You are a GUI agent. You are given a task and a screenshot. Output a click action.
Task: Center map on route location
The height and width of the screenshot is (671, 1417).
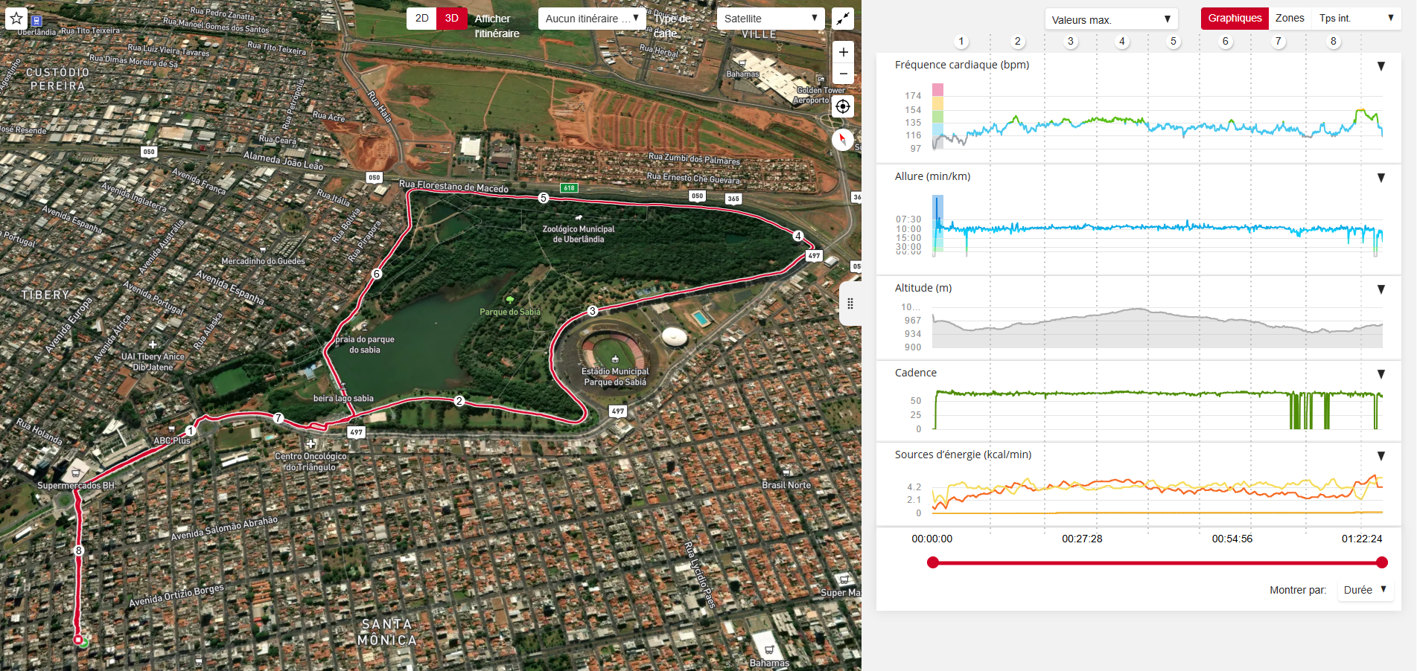pos(843,106)
